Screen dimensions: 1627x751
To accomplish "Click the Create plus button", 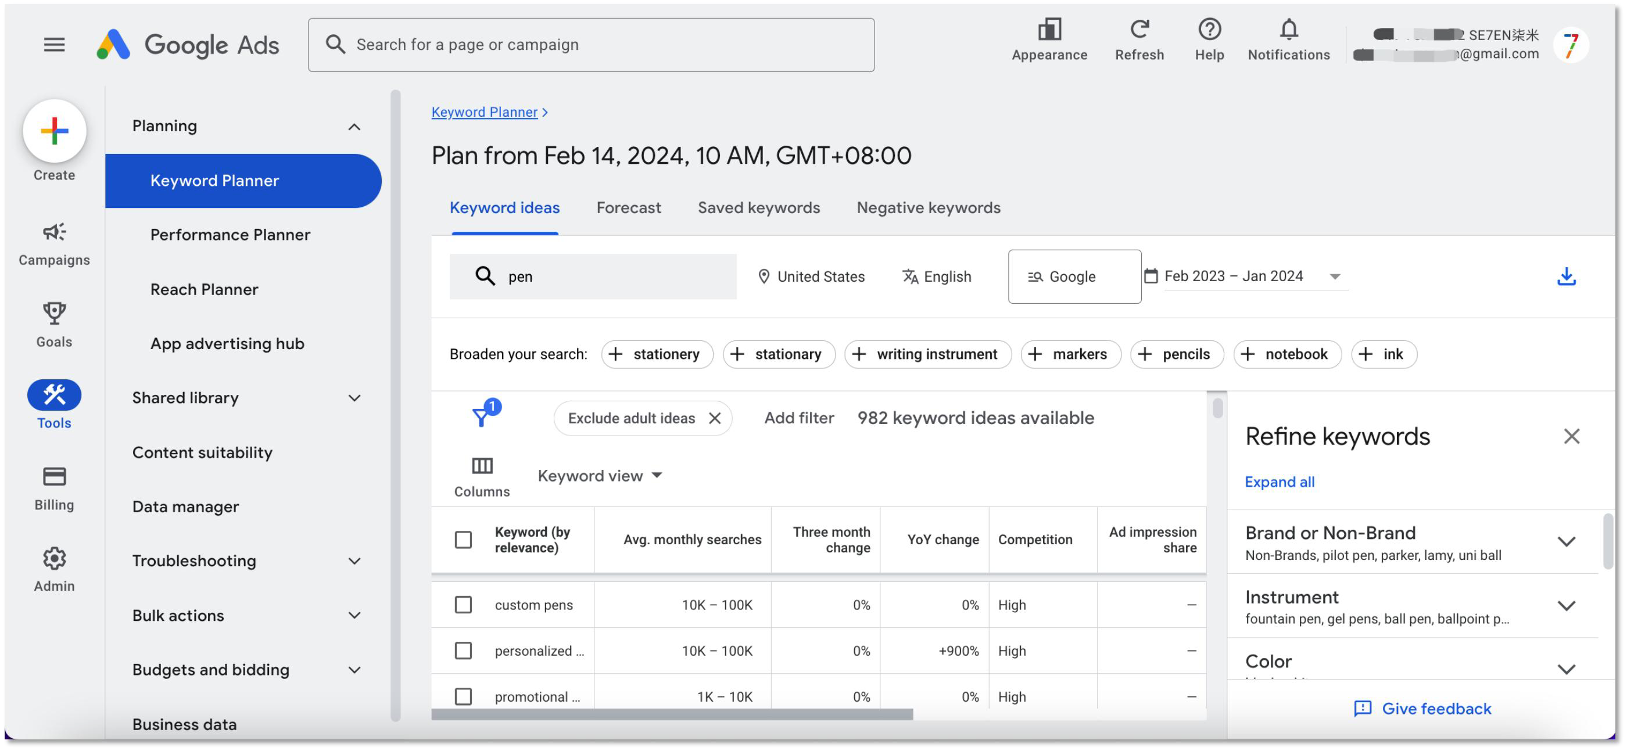I will tap(54, 131).
